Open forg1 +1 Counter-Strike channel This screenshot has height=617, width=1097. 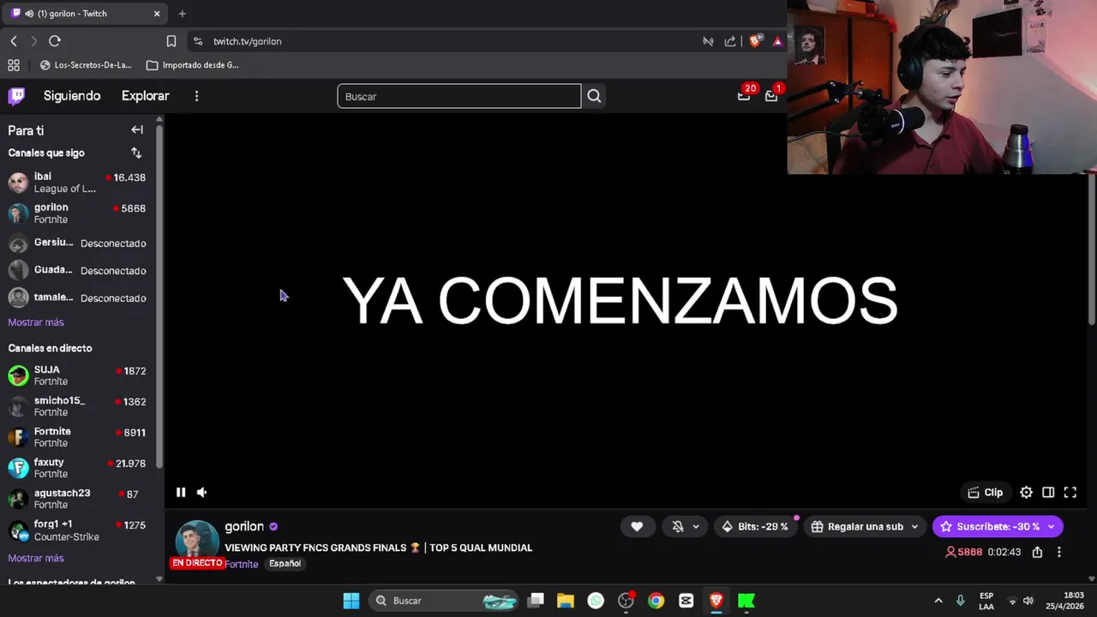pyautogui.click(x=77, y=530)
